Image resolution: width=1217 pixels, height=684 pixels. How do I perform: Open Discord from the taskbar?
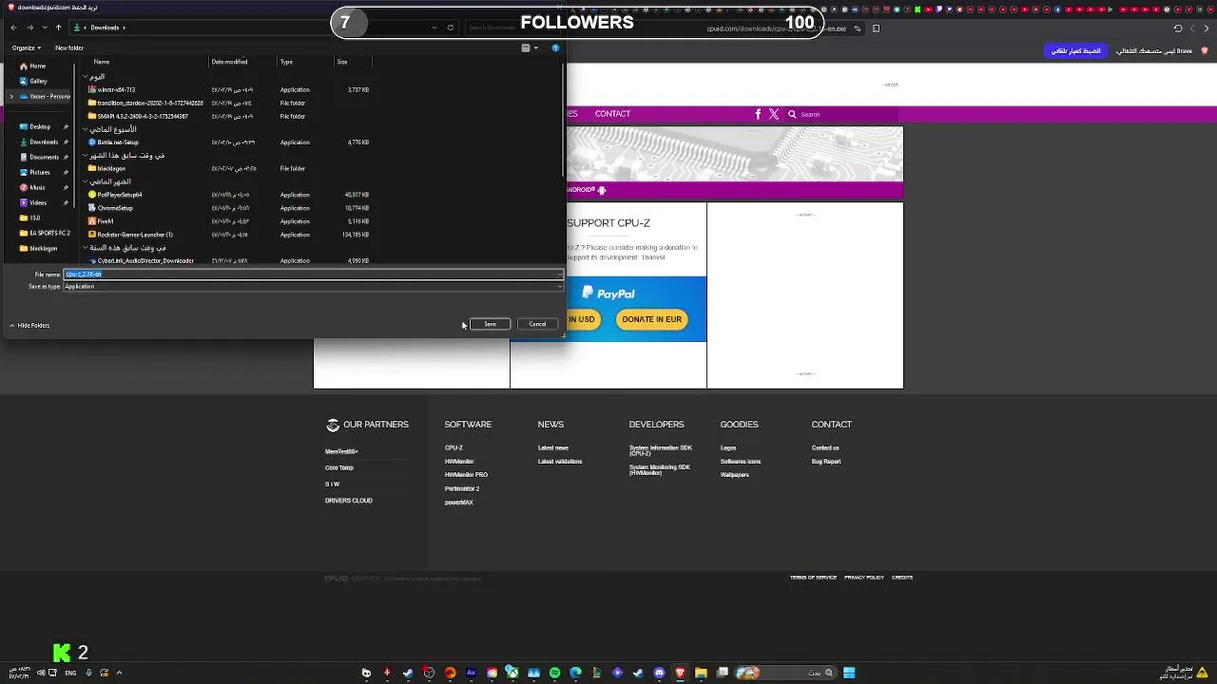pyautogui.click(x=659, y=673)
